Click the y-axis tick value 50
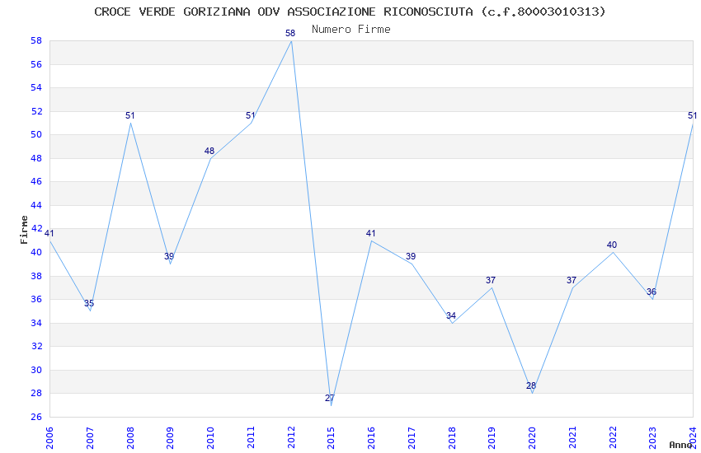 coord(36,134)
